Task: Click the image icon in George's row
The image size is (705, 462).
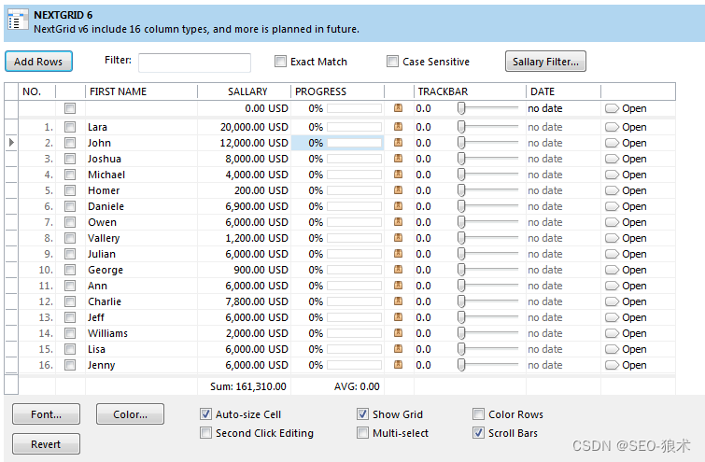Action: [398, 270]
